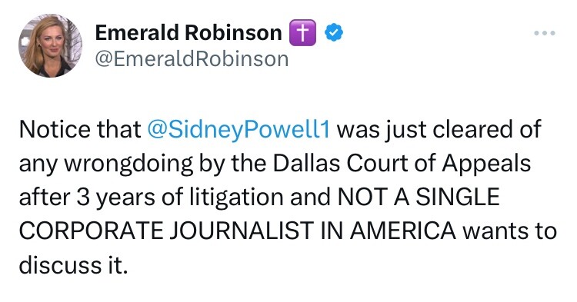Click the words "by the" before Dallas
The height and width of the screenshot is (302, 577).
tap(232, 163)
